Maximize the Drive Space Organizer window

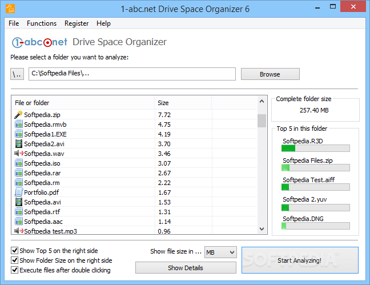click(x=333, y=7)
